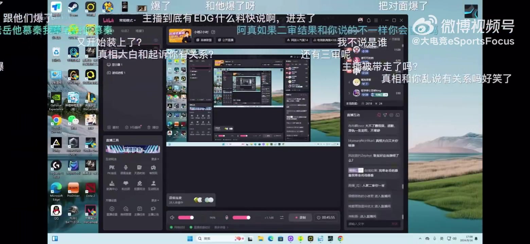Switch to the 场景2 scene tab

(x=125, y=31)
